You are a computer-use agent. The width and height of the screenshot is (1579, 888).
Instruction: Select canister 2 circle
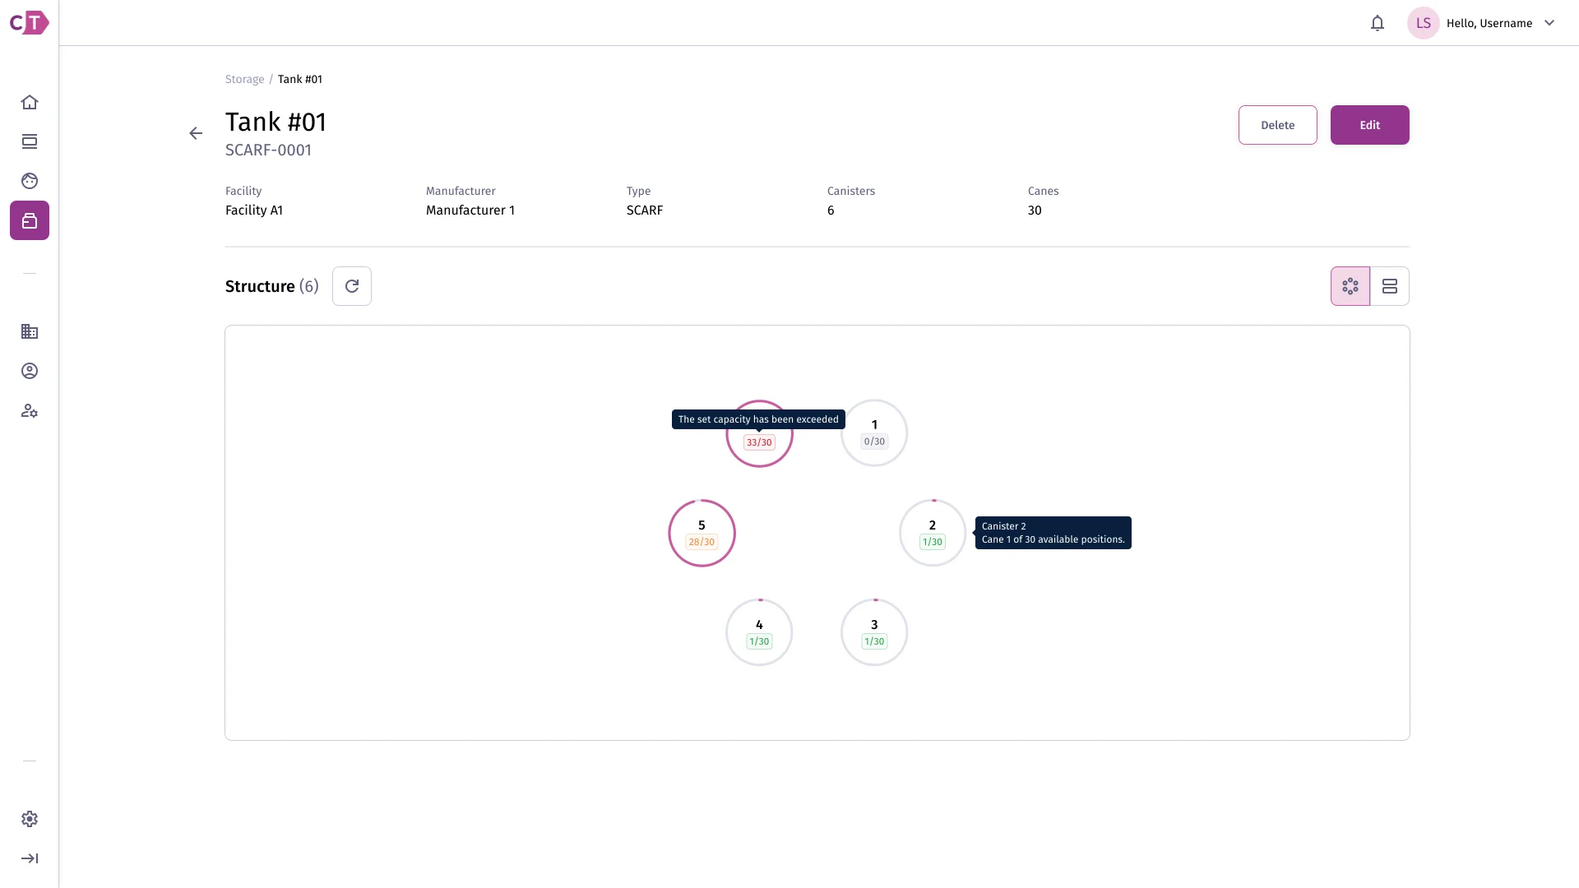(x=933, y=533)
